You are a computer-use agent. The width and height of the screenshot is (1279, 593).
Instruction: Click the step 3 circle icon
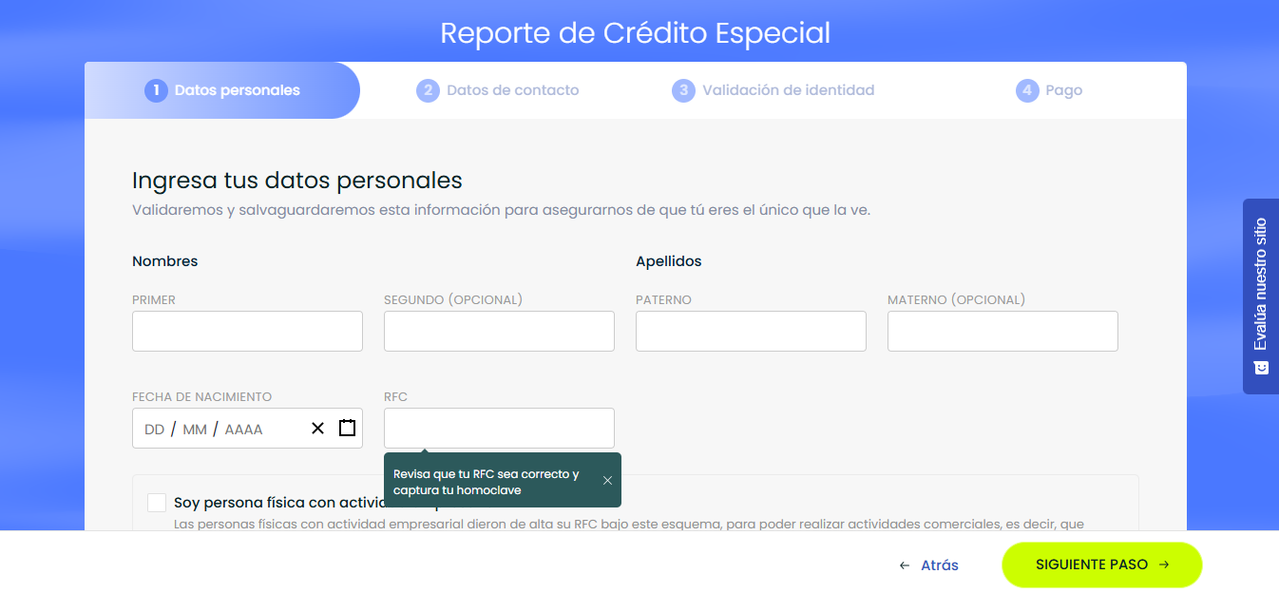click(683, 89)
